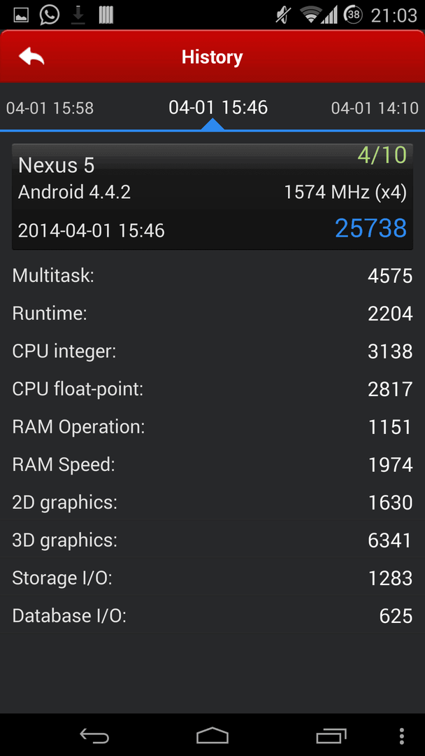
Task: Switch to the 04-01 15:58 history entry
Action: click(50, 108)
